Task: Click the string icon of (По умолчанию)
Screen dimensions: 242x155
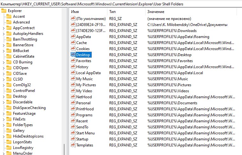Action: [73, 18]
